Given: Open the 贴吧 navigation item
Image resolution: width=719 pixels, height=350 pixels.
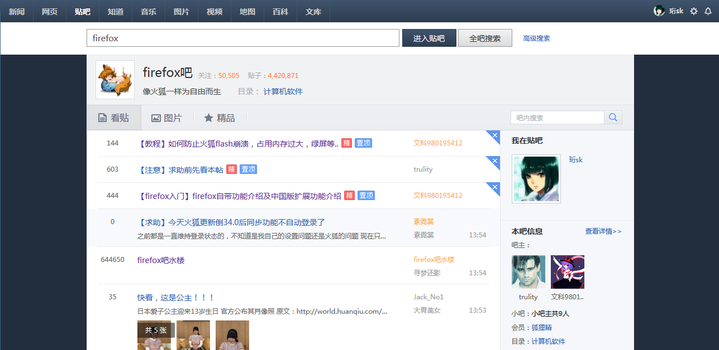Looking at the screenshot, I should click(83, 11).
